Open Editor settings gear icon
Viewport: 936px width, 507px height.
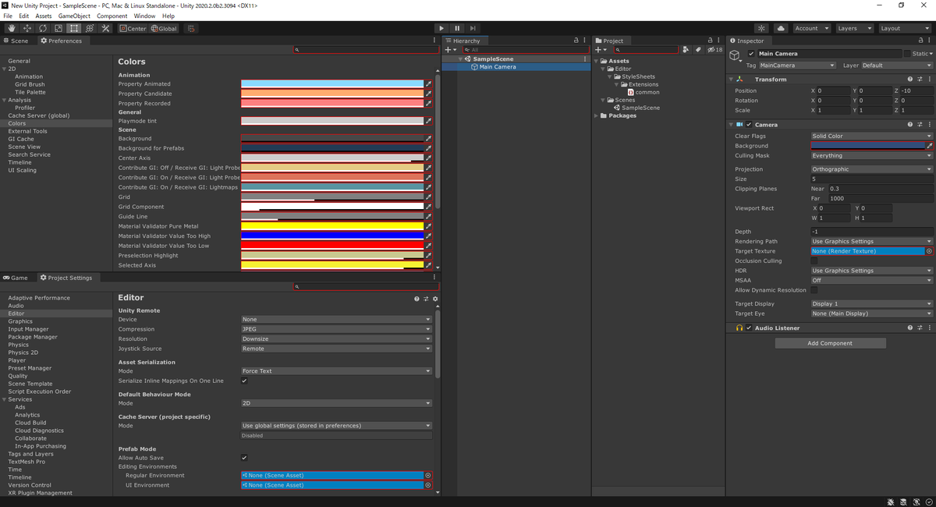coord(435,299)
